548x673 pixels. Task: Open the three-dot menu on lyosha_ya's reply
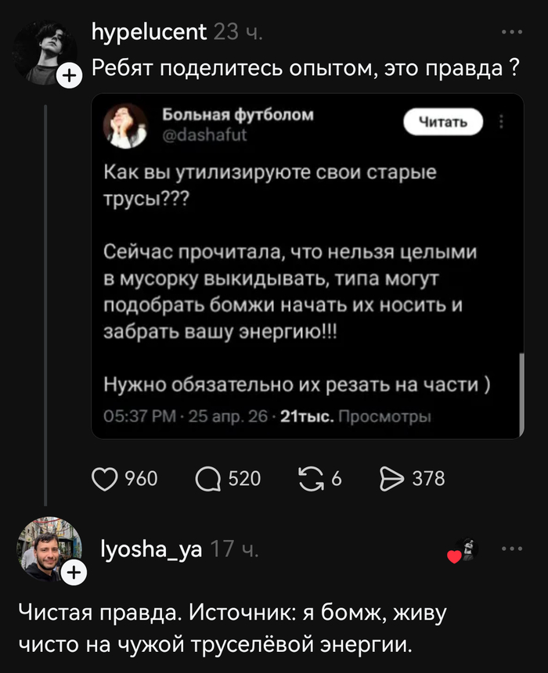[511, 549]
